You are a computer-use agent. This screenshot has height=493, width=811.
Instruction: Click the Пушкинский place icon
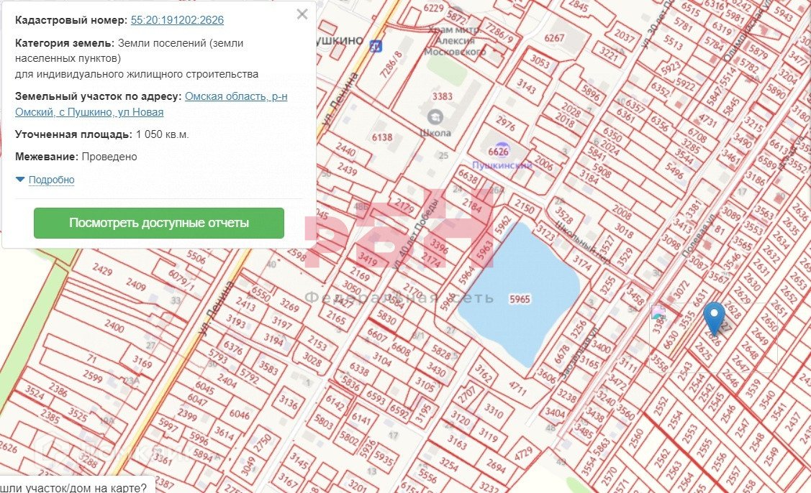(x=500, y=150)
